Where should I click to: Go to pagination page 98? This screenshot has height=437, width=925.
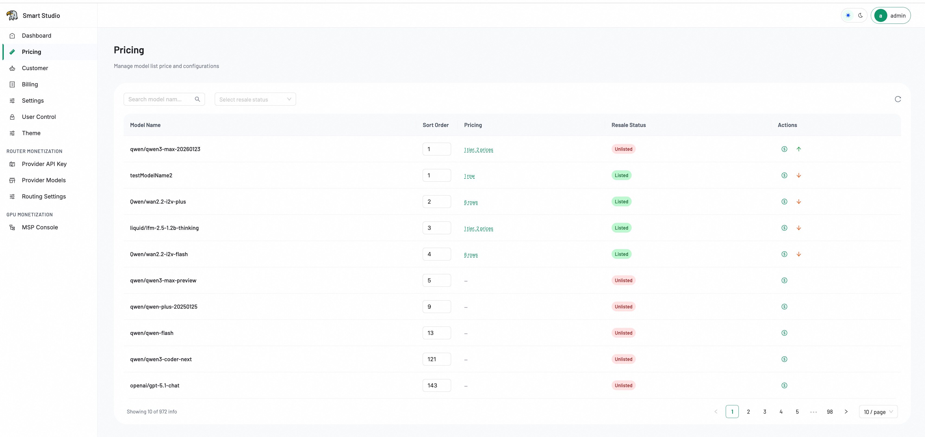[830, 412]
